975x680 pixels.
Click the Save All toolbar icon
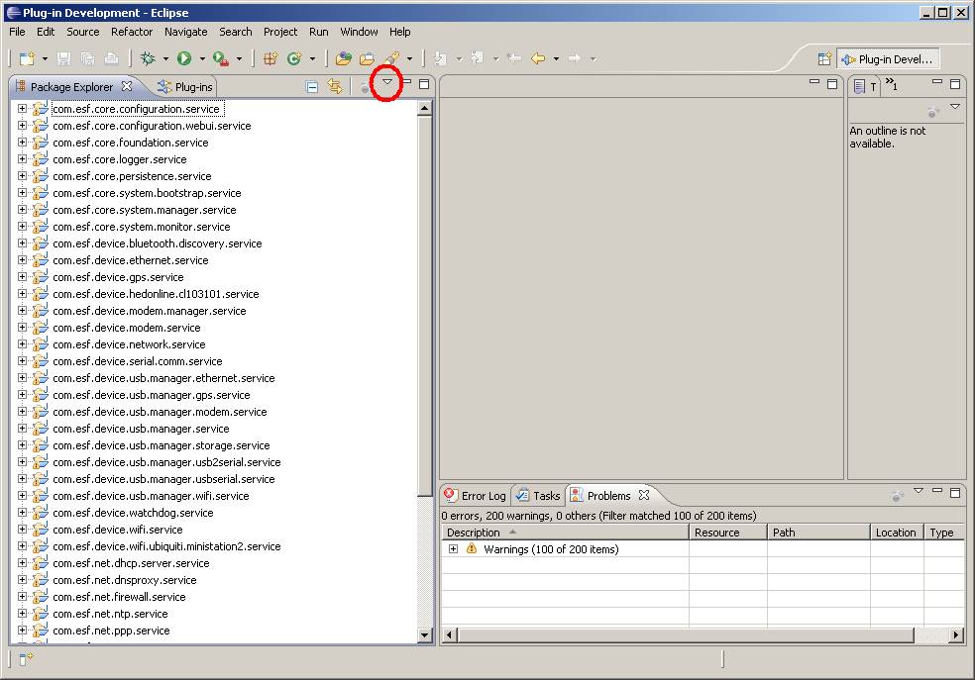coord(87,59)
